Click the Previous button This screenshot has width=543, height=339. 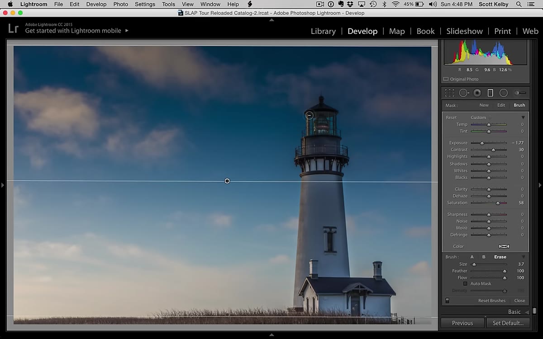(x=462, y=323)
